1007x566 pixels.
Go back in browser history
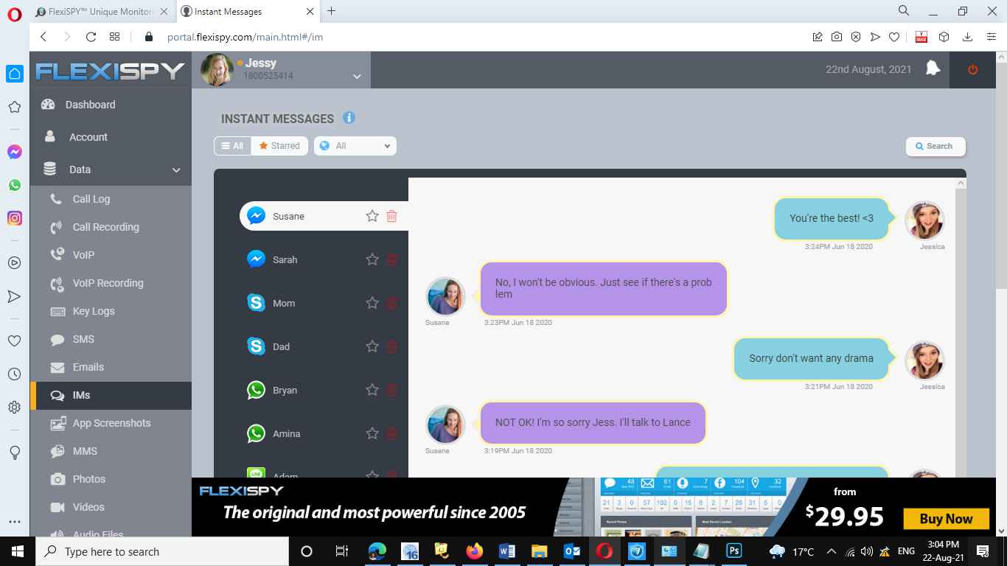43,37
